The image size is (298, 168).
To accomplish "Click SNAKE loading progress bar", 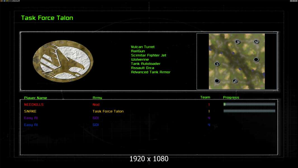I will coord(249,111).
